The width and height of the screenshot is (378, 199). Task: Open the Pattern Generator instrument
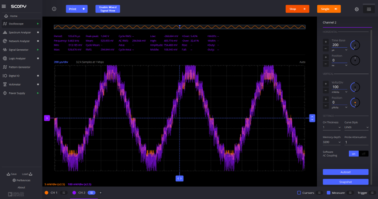tap(21, 67)
